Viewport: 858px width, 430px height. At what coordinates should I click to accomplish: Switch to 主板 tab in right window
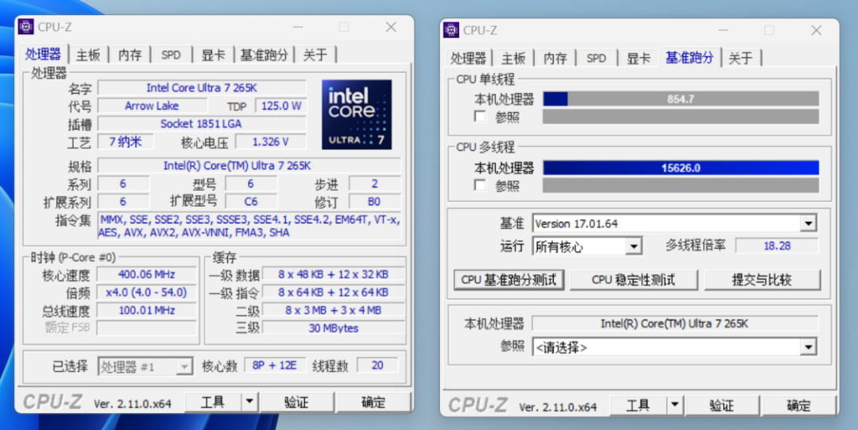click(513, 58)
